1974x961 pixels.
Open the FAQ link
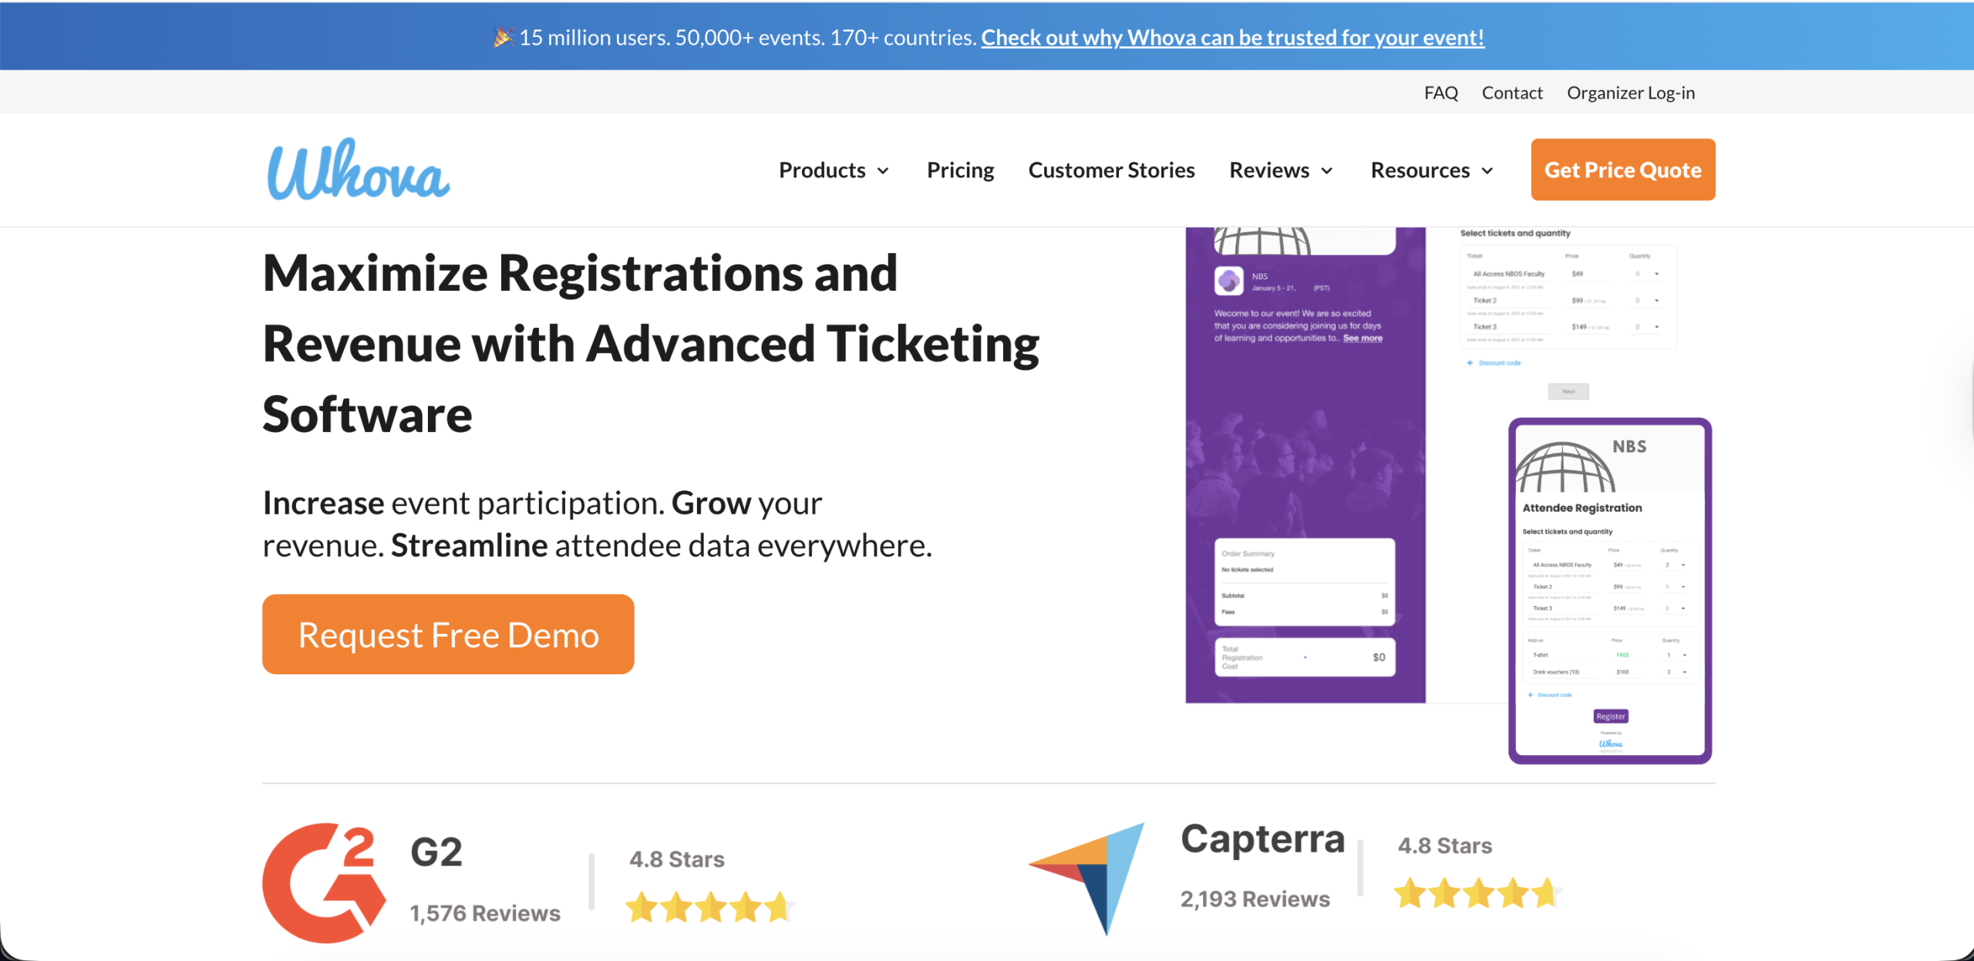(x=1440, y=93)
